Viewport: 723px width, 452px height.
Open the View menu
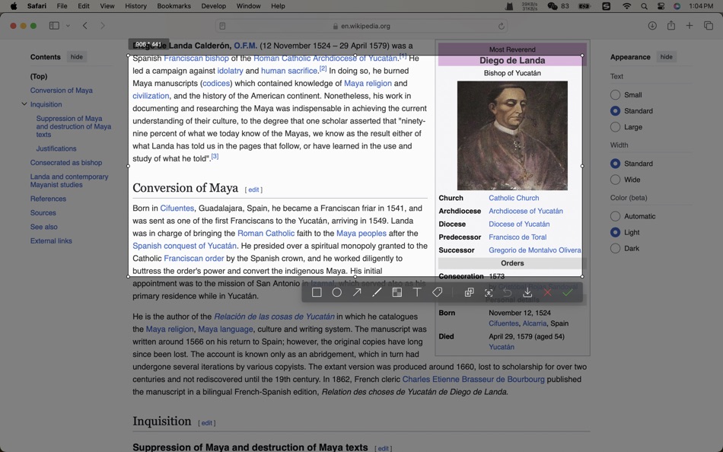click(x=107, y=6)
